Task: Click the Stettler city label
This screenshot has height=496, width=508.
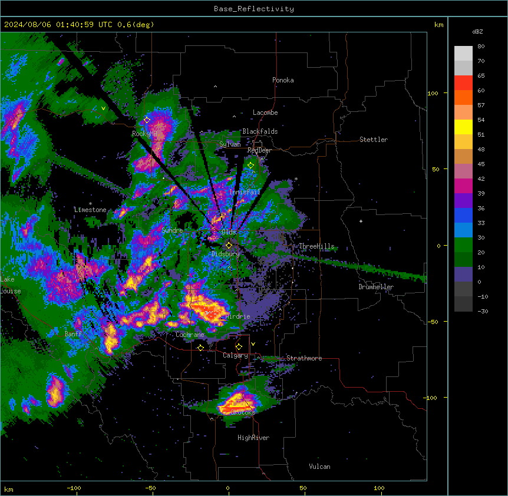Action: pyautogui.click(x=374, y=140)
